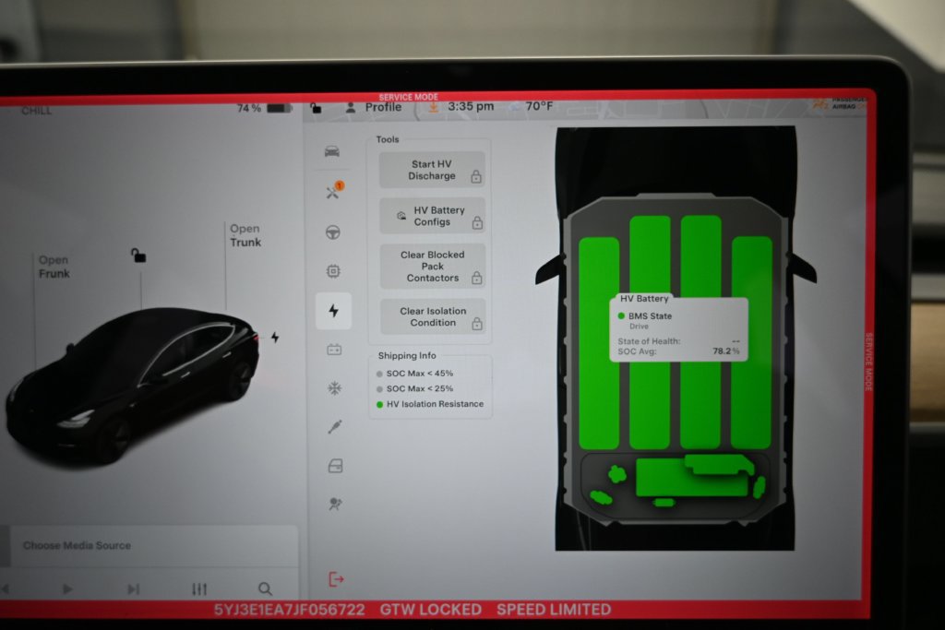
Task: Tap the BMS State Drive entry
Action: tap(644, 320)
